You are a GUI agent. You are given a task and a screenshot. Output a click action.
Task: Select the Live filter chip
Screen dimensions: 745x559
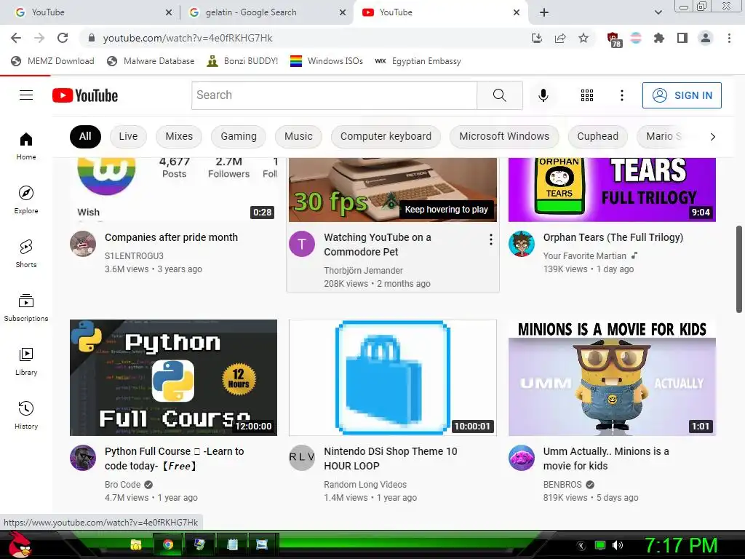[128, 136]
